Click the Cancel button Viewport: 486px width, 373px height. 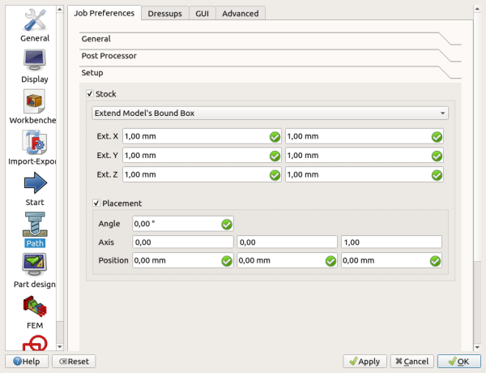point(412,361)
